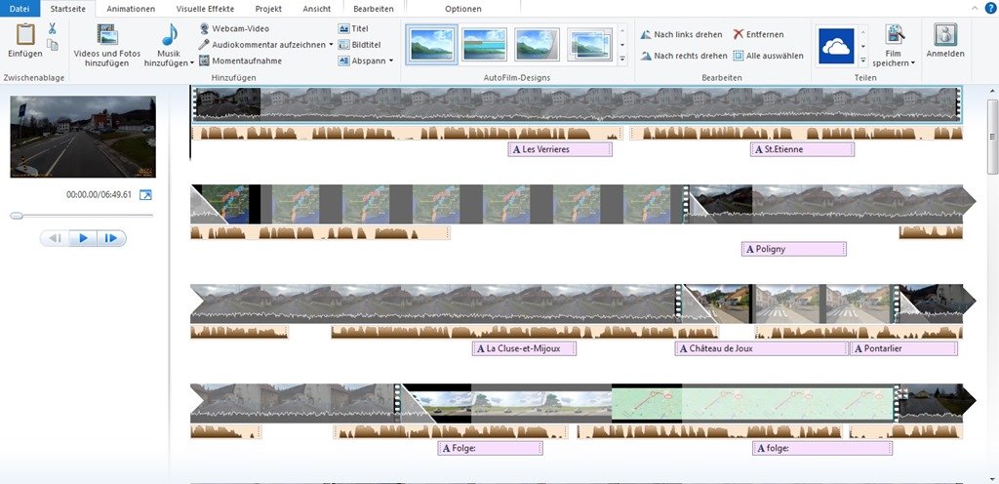Rotate left with Nach links drehen
Viewport: 999px width, 484px height.
682,34
